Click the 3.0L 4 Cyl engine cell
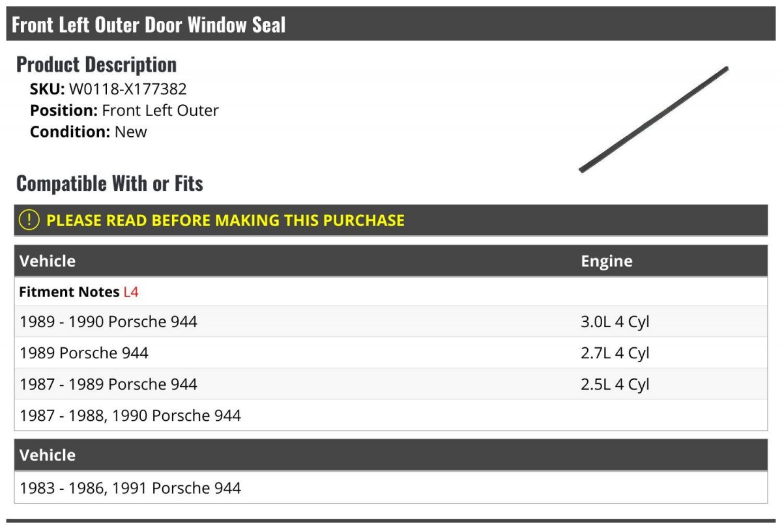This screenshot has width=782, height=529. [x=615, y=322]
